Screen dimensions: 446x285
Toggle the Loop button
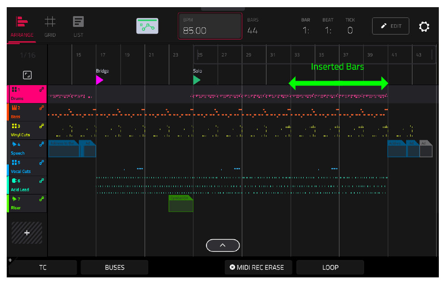330,268
